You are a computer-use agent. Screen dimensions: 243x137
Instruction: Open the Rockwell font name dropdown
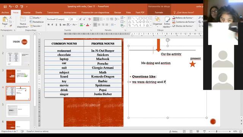point(69,19)
